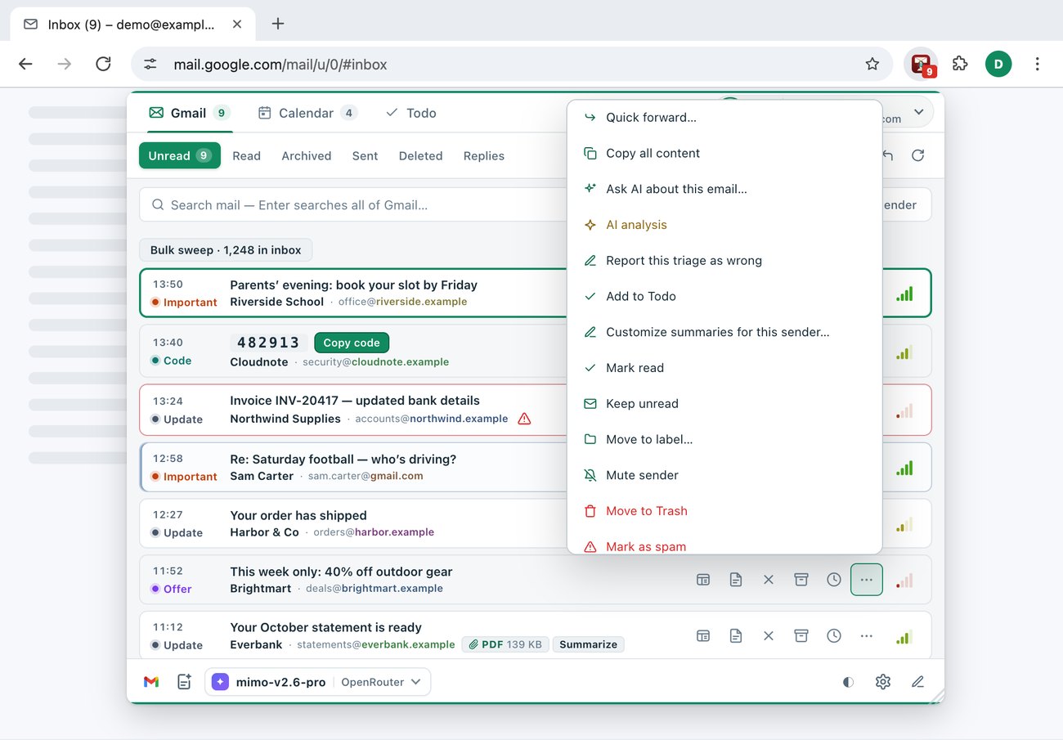This screenshot has height=740, width=1063.
Task: Show the Deleted filter
Action: (420, 155)
